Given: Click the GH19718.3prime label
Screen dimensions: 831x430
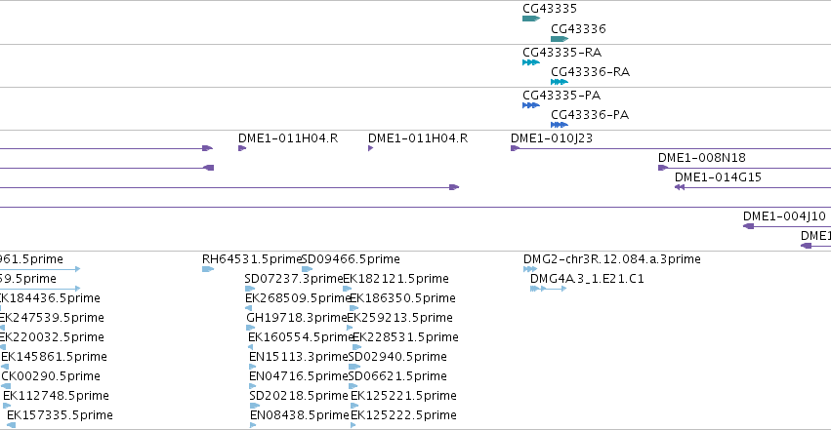Looking at the screenshot, I should point(297,318).
